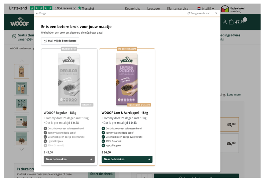Click the Lamb & Potato bag image
Screen dimensions: 264x181
(127, 79)
